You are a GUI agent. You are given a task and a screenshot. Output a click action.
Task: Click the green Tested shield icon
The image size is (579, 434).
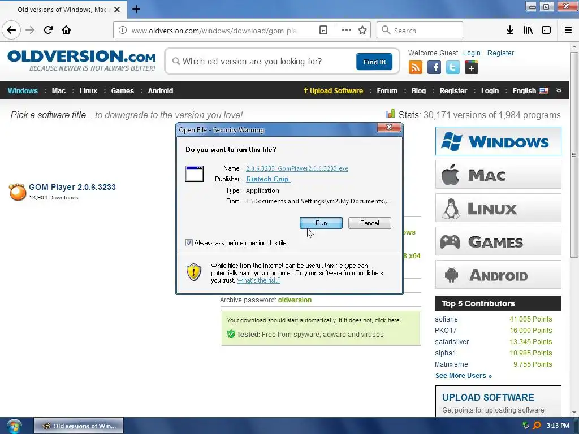[x=231, y=334]
